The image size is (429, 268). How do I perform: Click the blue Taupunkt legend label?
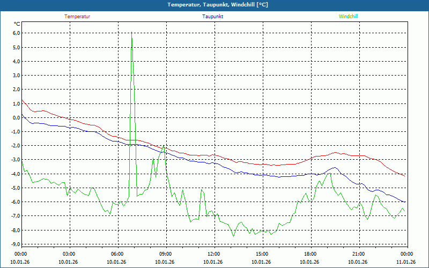[x=213, y=16]
